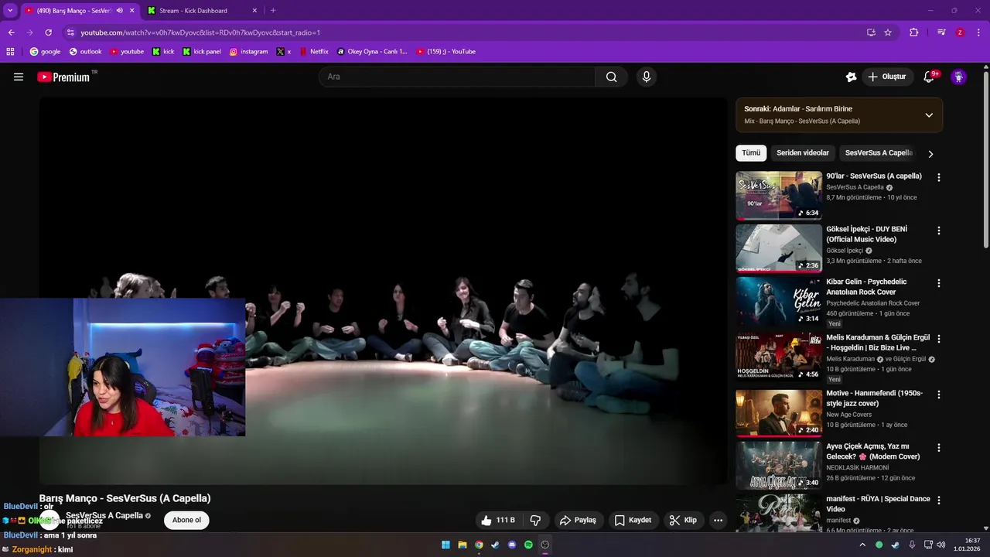The height and width of the screenshot is (557, 990).
Task: Open Chrome profile Z avatar
Action: 960,32
